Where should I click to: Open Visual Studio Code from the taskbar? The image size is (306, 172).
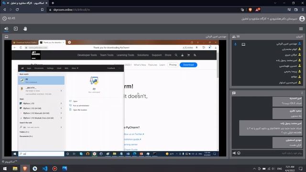45,169
